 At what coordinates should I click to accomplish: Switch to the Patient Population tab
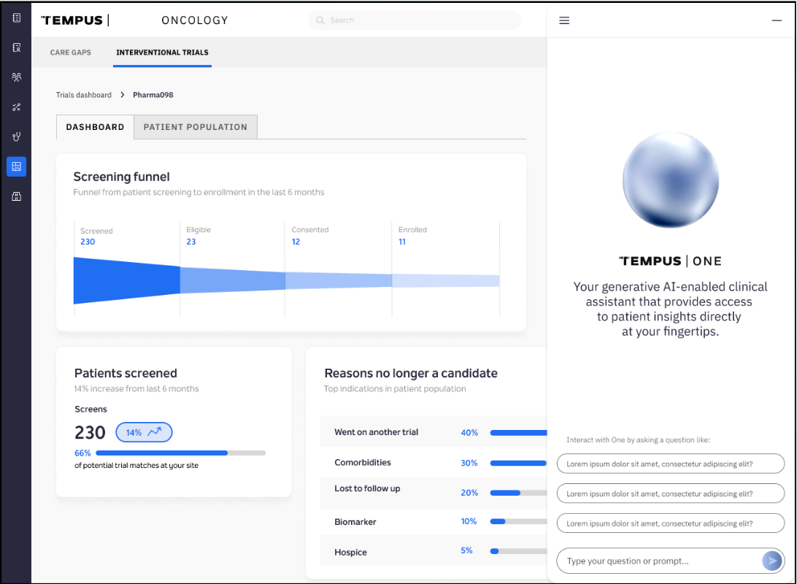pos(195,127)
